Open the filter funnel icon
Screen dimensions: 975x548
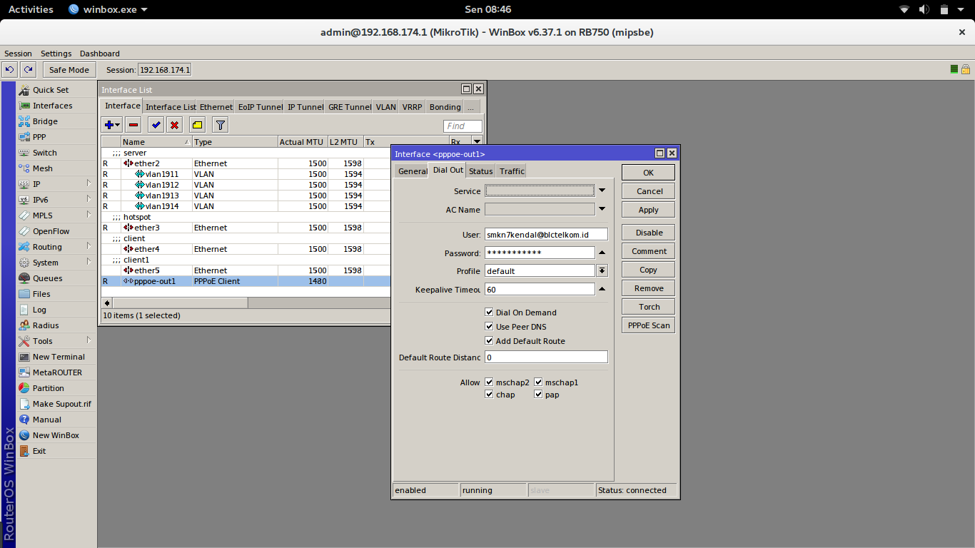(221, 125)
